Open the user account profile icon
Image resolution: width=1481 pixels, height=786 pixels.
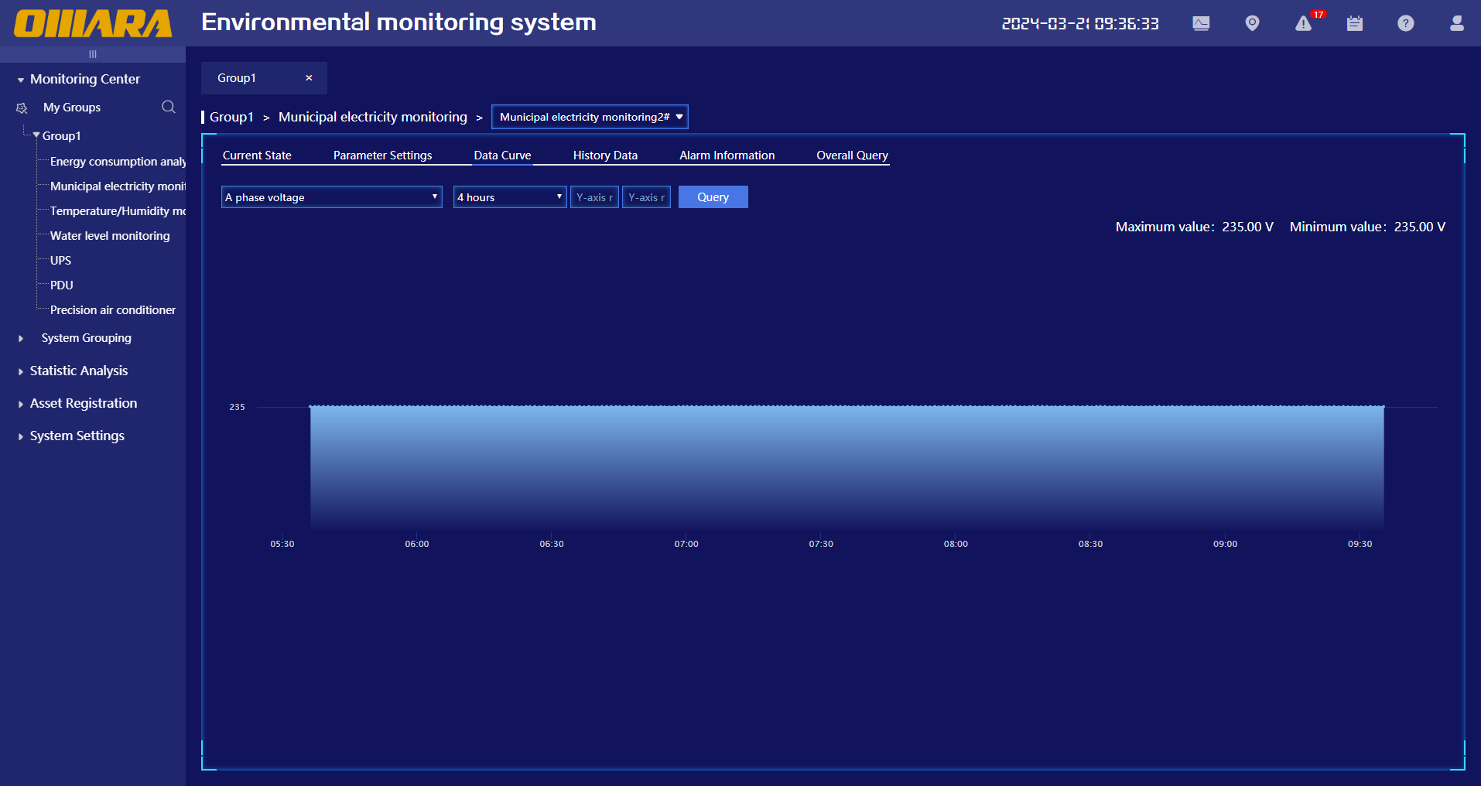[x=1456, y=23]
